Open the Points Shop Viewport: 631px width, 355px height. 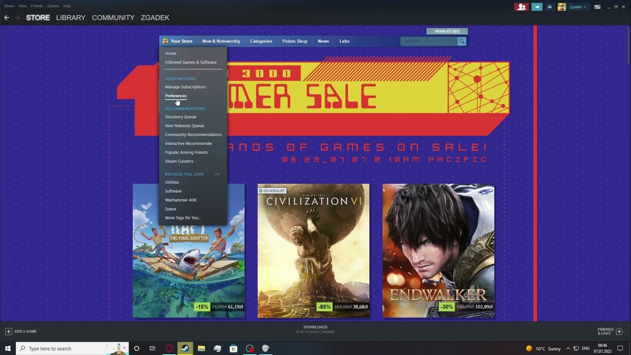[295, 41]
